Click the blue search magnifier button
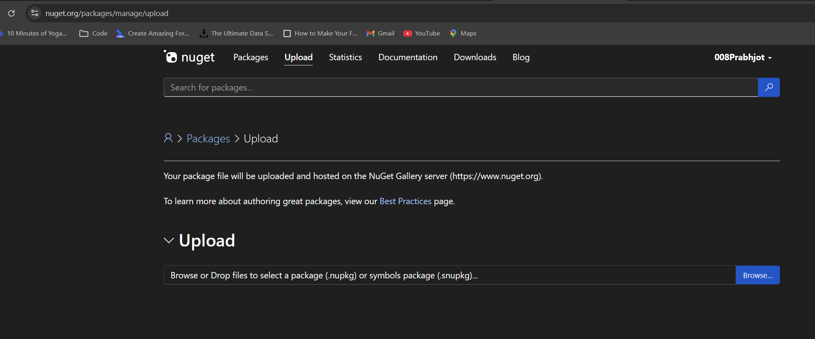The width and height of the screenshot is (815, 339). tap(769, 87)
